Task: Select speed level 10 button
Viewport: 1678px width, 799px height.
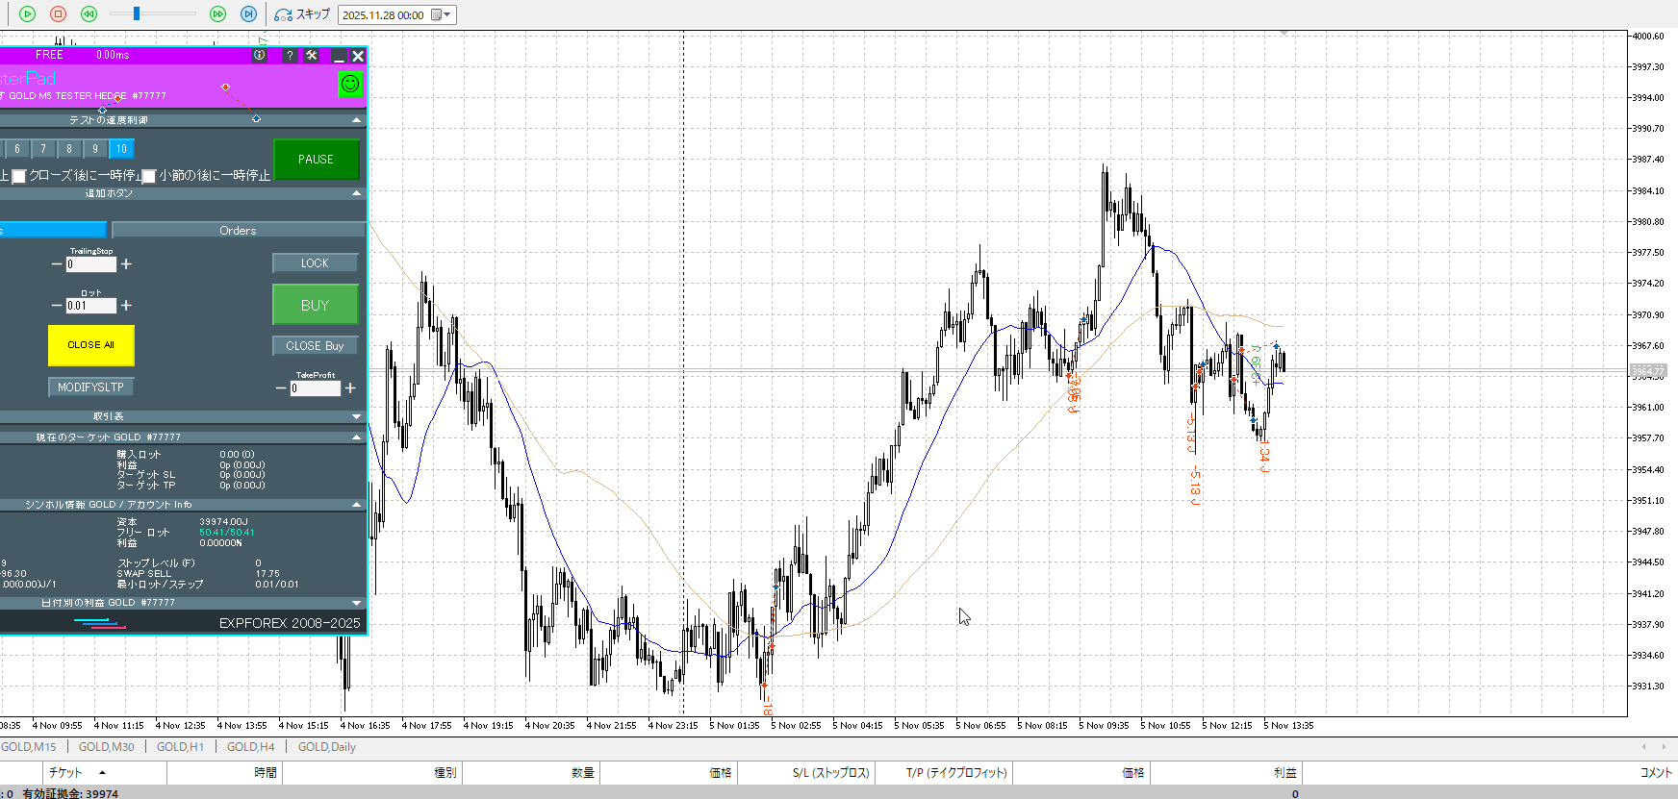Action: tap(121, 149)
